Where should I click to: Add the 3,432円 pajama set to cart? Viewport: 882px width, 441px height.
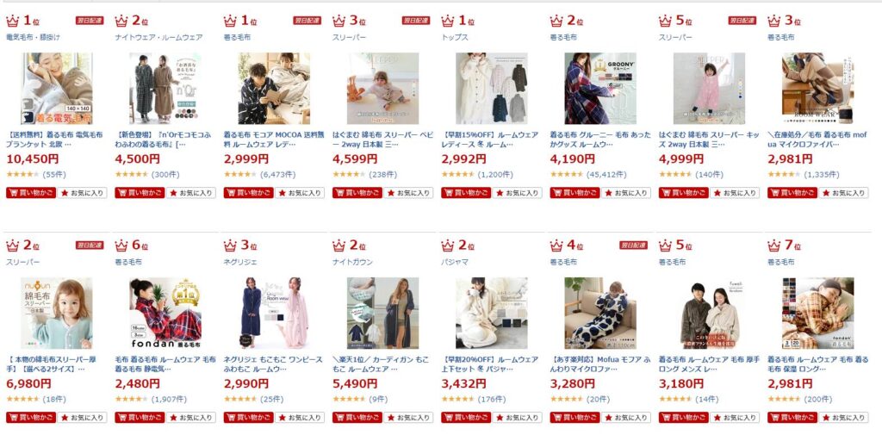coord(466,418)
